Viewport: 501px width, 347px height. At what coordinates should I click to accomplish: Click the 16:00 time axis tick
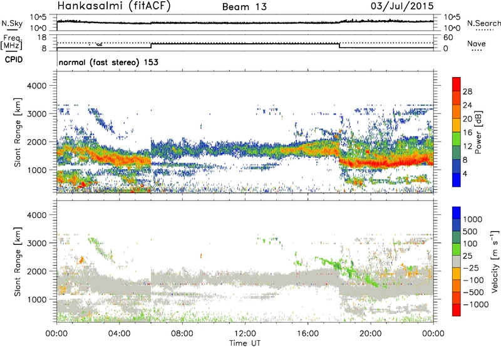point(307,334)
